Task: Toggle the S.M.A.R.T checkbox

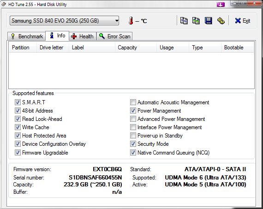Action: 18,102
